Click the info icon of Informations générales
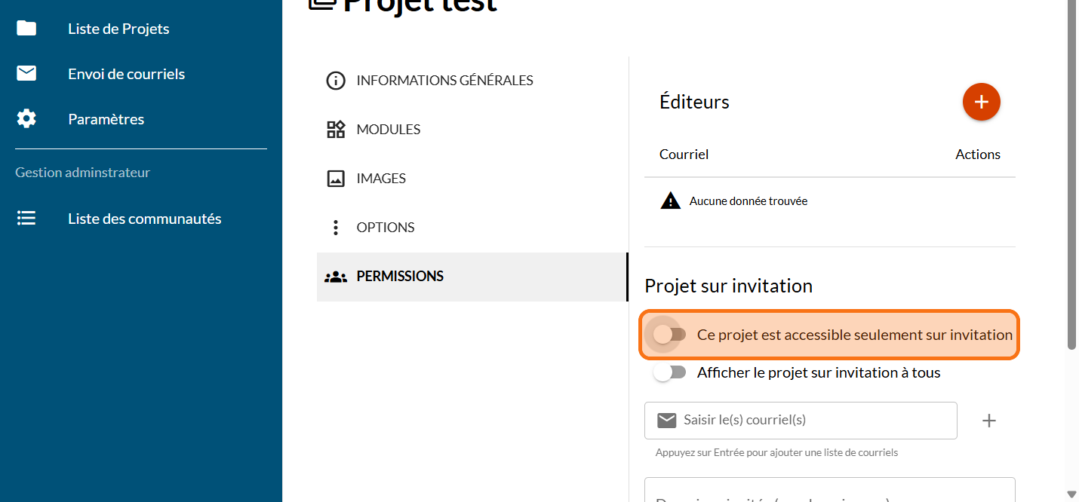The height and width of the screenshot is (502, 1079). [335, 81]
